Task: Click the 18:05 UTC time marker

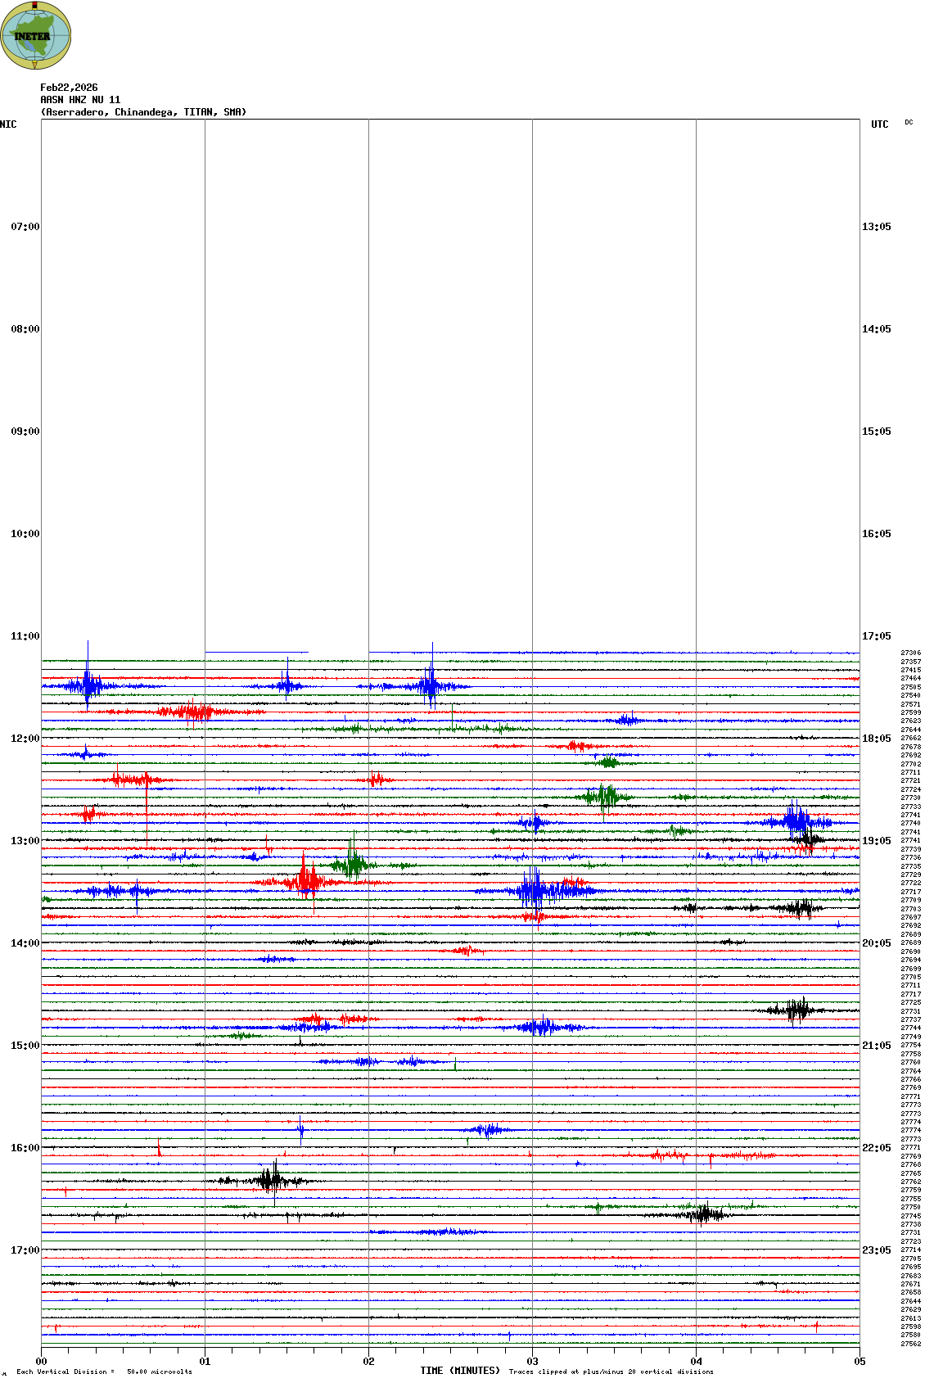Action: tap(876, 739)
